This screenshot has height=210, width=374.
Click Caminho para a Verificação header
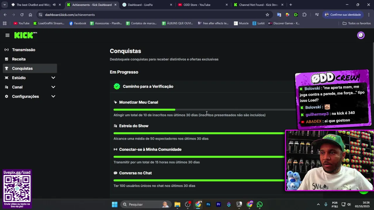pos(148,86)
